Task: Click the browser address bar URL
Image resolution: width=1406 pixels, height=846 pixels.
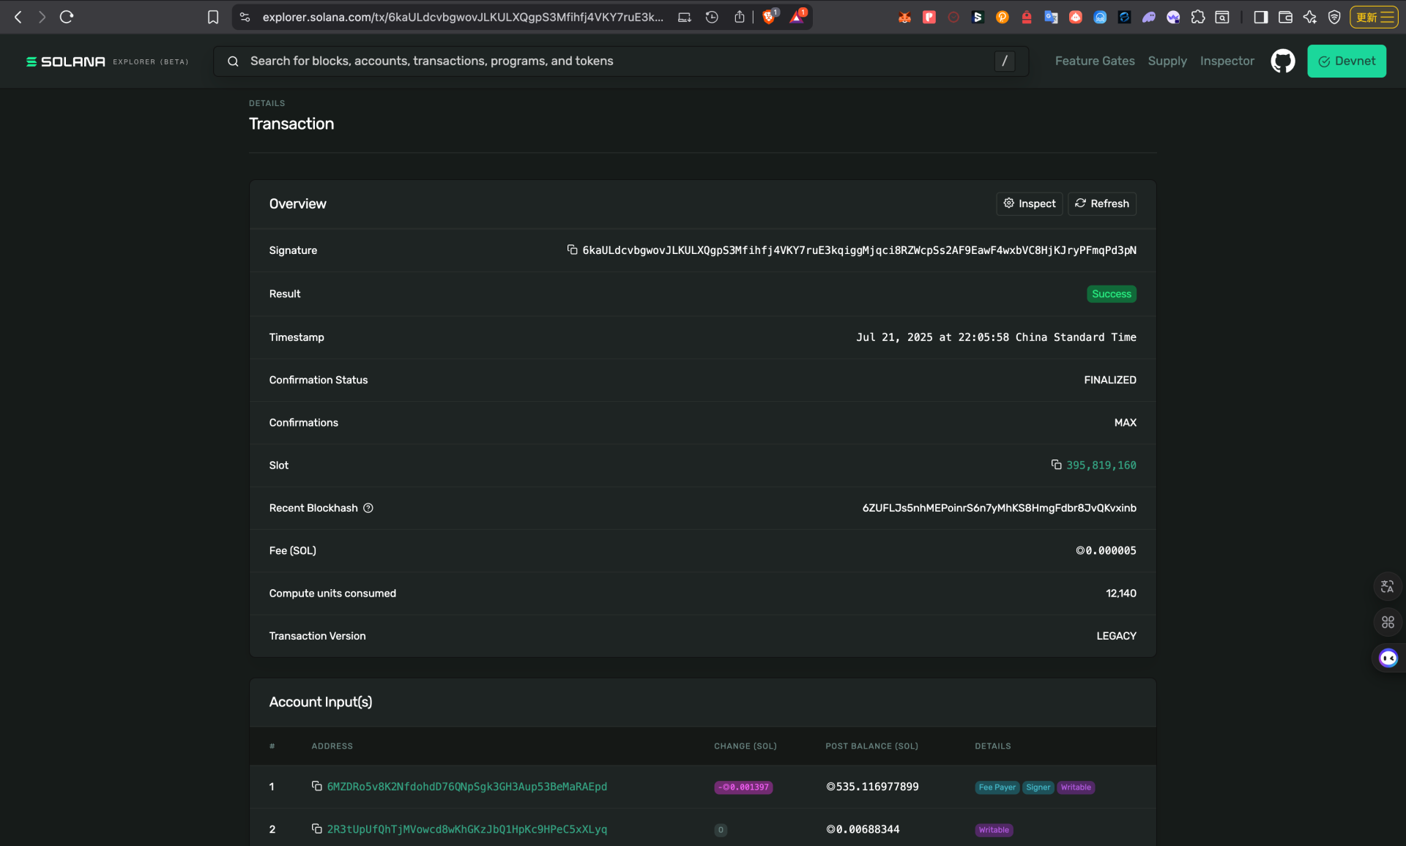Action: [463, 17]
